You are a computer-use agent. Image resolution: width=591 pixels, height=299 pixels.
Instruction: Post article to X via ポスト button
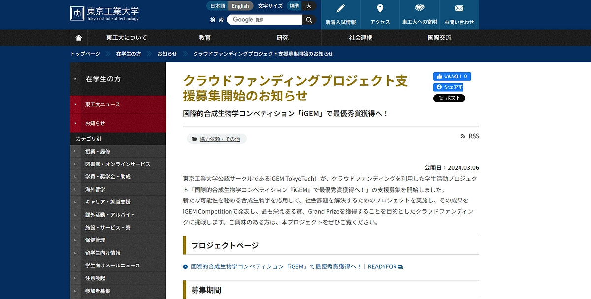tap(449, 98)
